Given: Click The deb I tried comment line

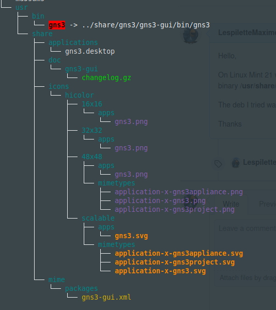Looking at the screenshot, I should [247, 105].
